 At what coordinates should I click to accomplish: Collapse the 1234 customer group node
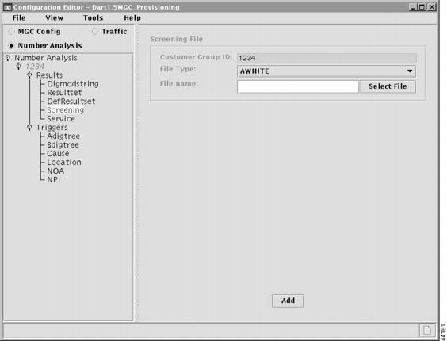[x=18, y=67]
